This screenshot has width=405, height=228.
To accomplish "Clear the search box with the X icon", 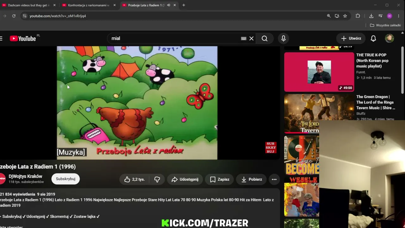I will 252,38.
